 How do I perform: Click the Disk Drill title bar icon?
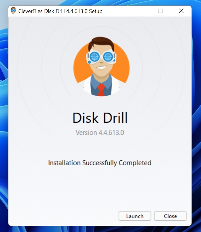click(x=13, y=11)
